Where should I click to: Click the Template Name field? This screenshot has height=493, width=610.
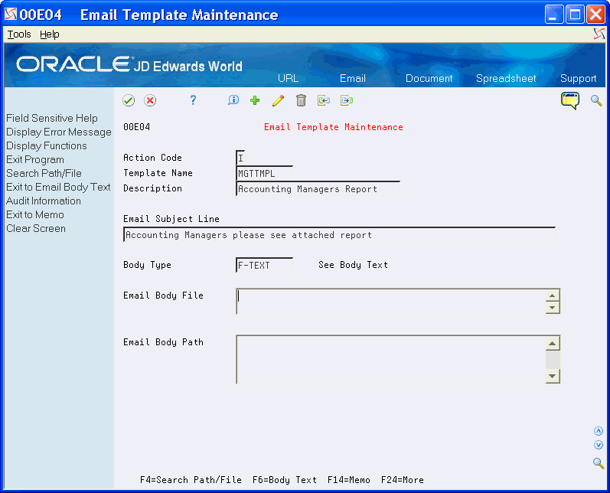click(264, 173)
